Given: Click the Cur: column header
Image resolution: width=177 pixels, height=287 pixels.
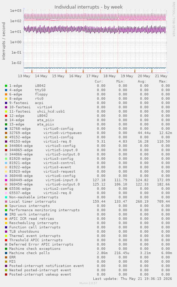Looking at the screenshot, I should (99, 81).
